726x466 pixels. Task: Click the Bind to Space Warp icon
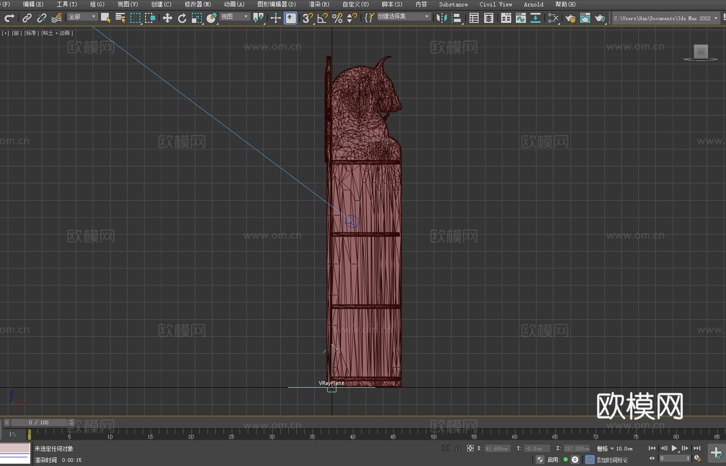pos(56,18)
